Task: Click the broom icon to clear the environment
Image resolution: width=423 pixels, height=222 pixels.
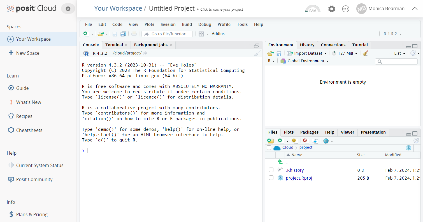Action: [x=365, y=53]
